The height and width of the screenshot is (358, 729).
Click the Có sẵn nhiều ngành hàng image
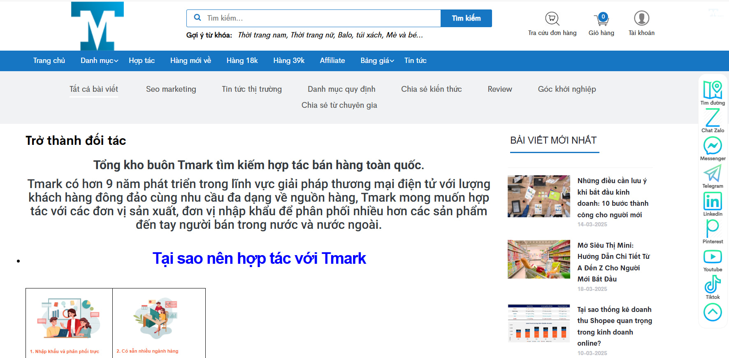pos(156,318)
